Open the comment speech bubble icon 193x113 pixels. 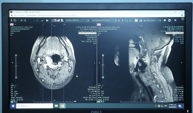coord(165,20)
